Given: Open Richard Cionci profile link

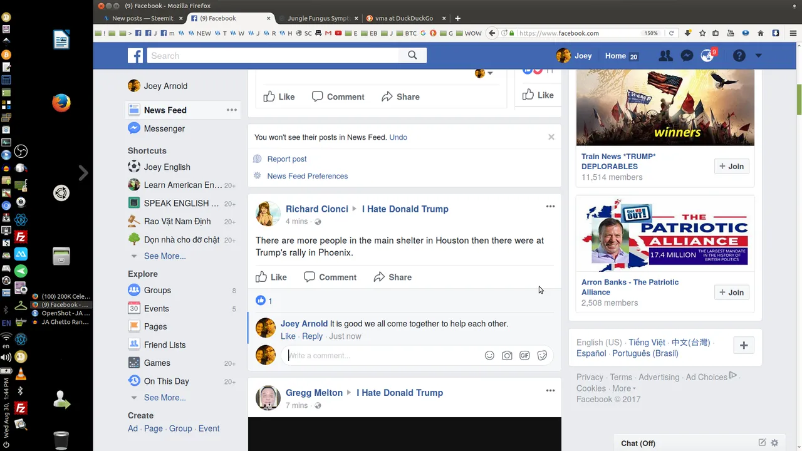Looking at the screenshot, I should click(317, 209).
